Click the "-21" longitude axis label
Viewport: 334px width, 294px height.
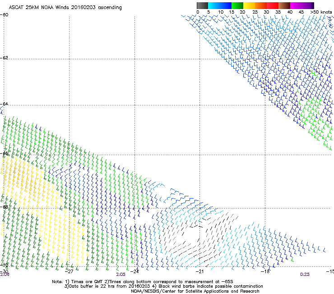pyautogui.click(x=199, y=271)
